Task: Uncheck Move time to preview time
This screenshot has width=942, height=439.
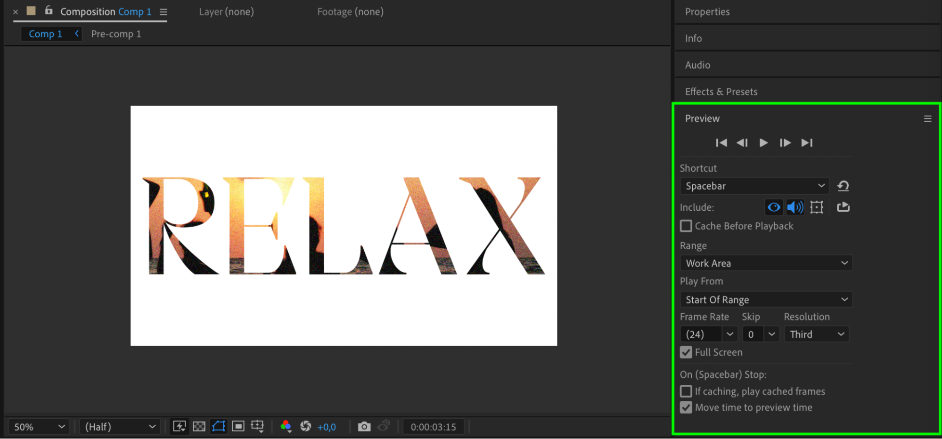Action: (x=686, y=407)
